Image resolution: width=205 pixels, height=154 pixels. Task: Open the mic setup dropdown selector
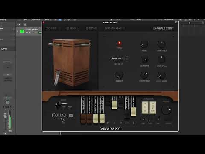point(119,59)
